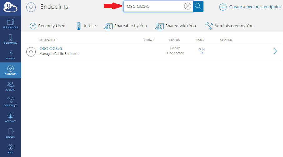
Task: Switch to Shareable by You tab
Action: click(126, 26)
